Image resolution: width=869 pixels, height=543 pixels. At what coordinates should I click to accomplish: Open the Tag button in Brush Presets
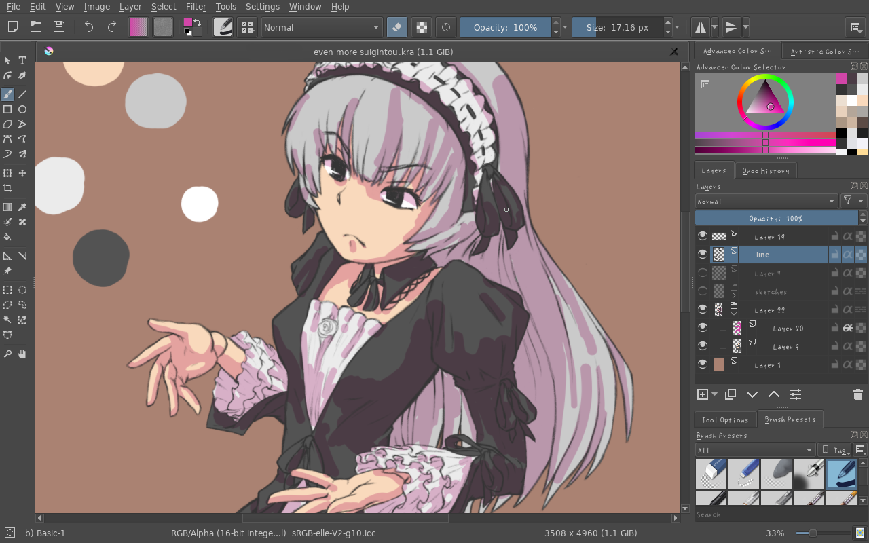pos(834,450)
